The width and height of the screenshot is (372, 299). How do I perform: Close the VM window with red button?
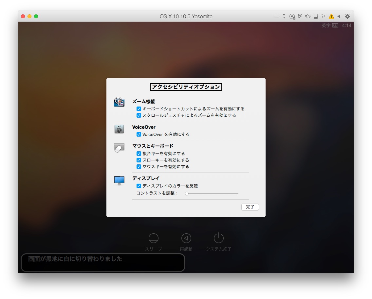(x=23, y=16)
